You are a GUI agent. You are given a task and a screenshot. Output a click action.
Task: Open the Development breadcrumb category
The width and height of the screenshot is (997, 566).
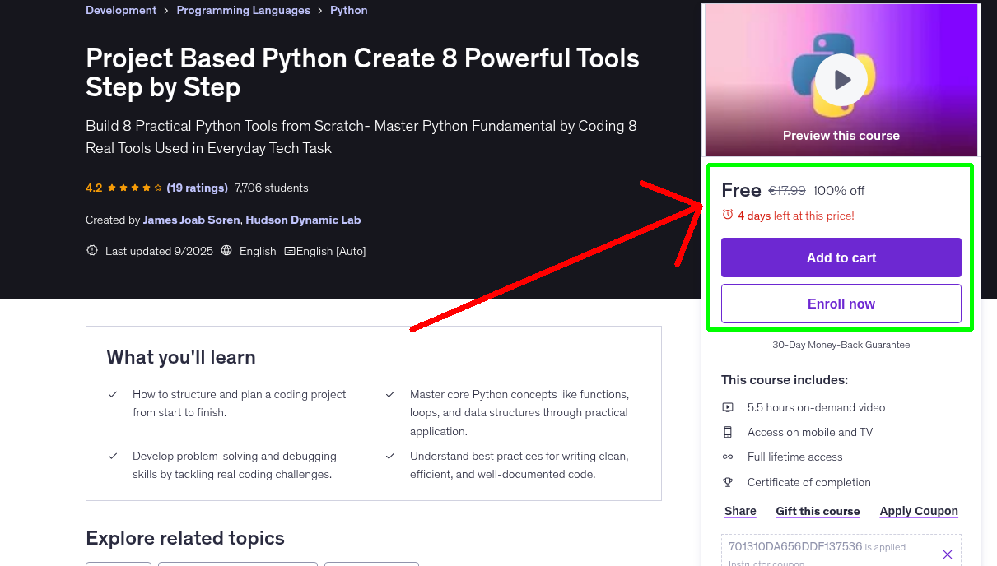click(120, 10)
